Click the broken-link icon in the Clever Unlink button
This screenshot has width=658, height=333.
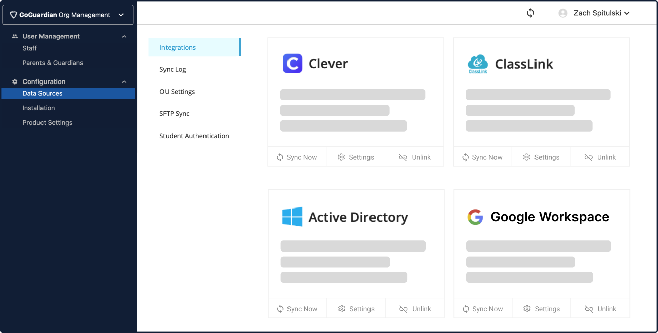click(403, 157)
